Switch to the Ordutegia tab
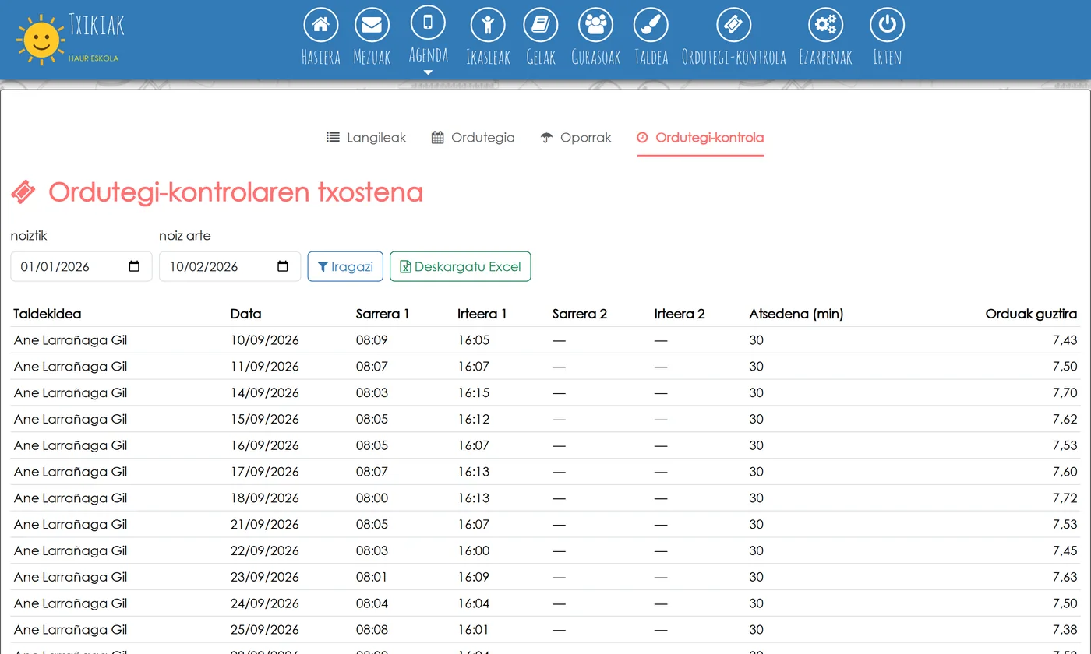Image resolution: width=1091 pixels, height=654 pixels. tap(473, 138)
